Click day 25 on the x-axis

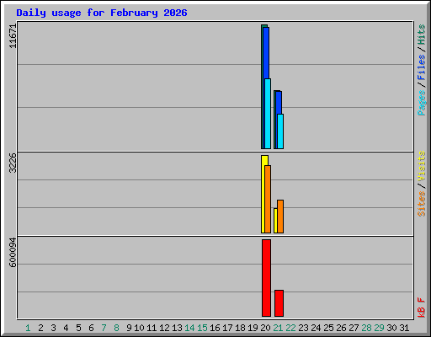328,328
